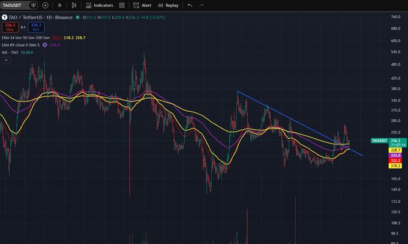Click the green market status dot

pos(77,17)
